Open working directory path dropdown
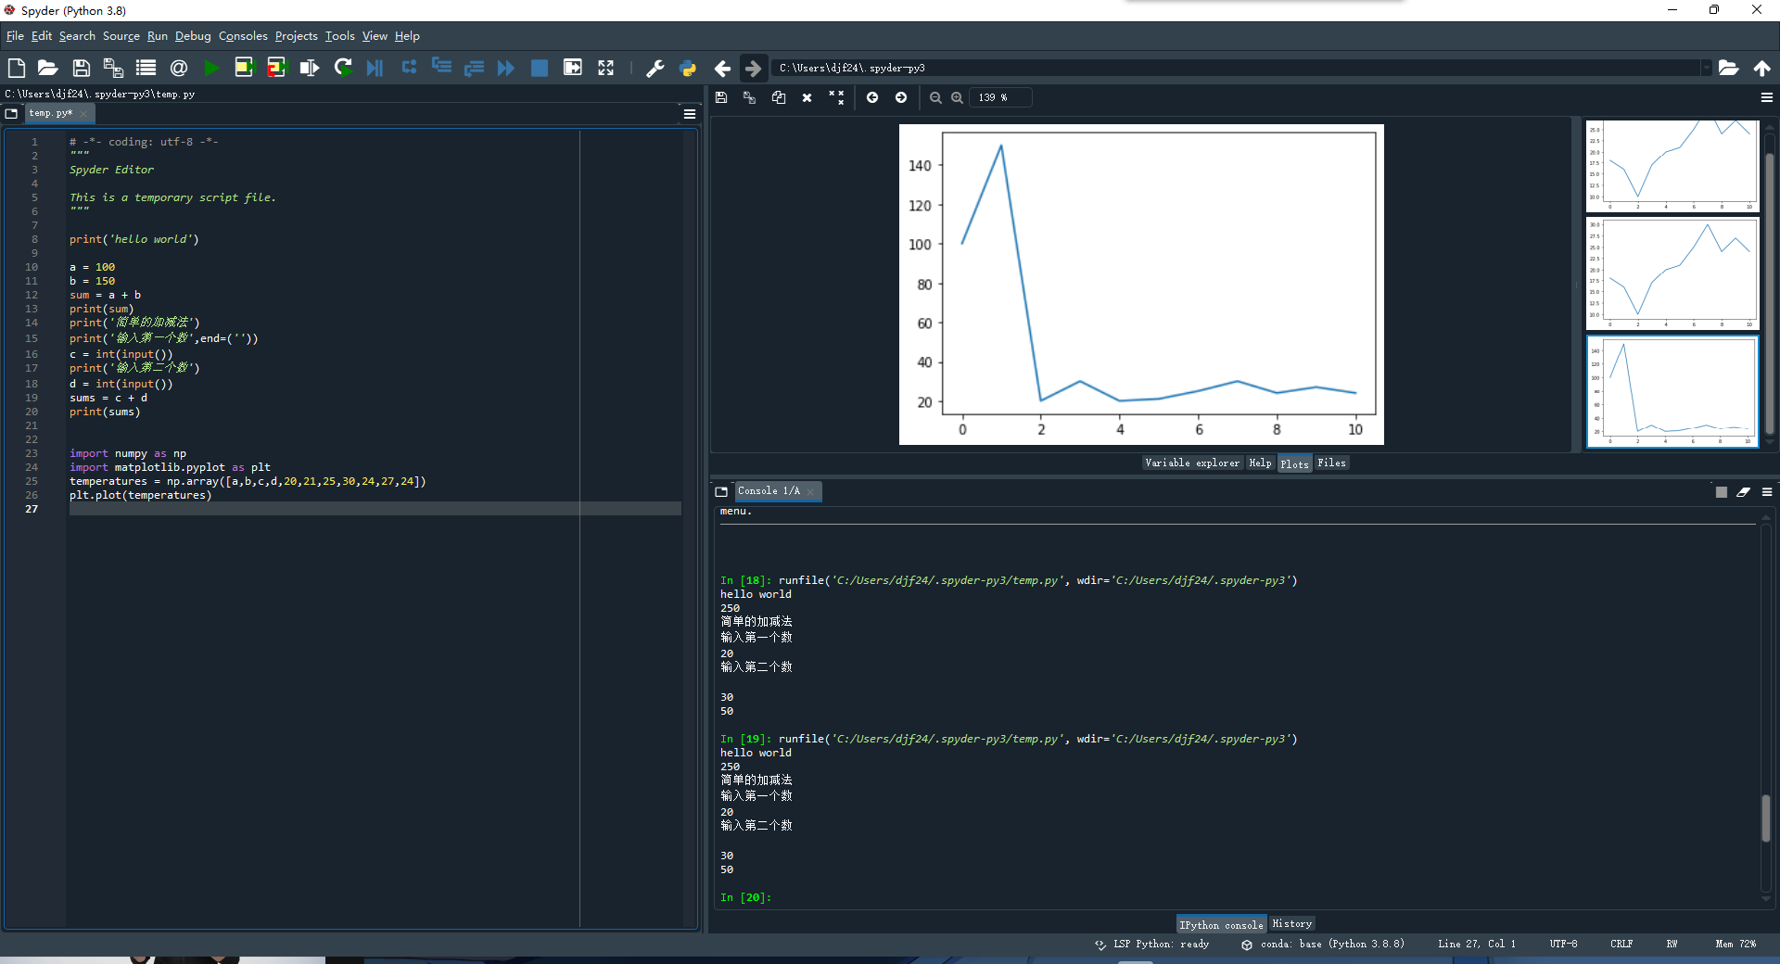 (x=1705, y=68)
